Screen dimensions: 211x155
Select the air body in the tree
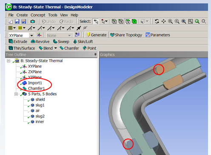[37, 111]
